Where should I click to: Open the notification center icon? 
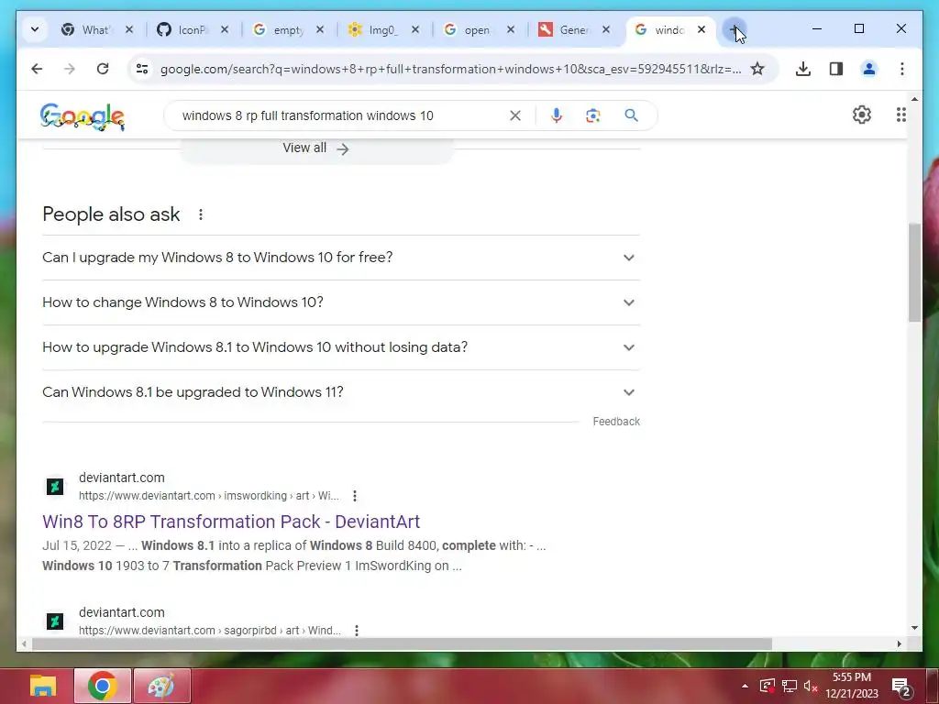tap(901, 687)
